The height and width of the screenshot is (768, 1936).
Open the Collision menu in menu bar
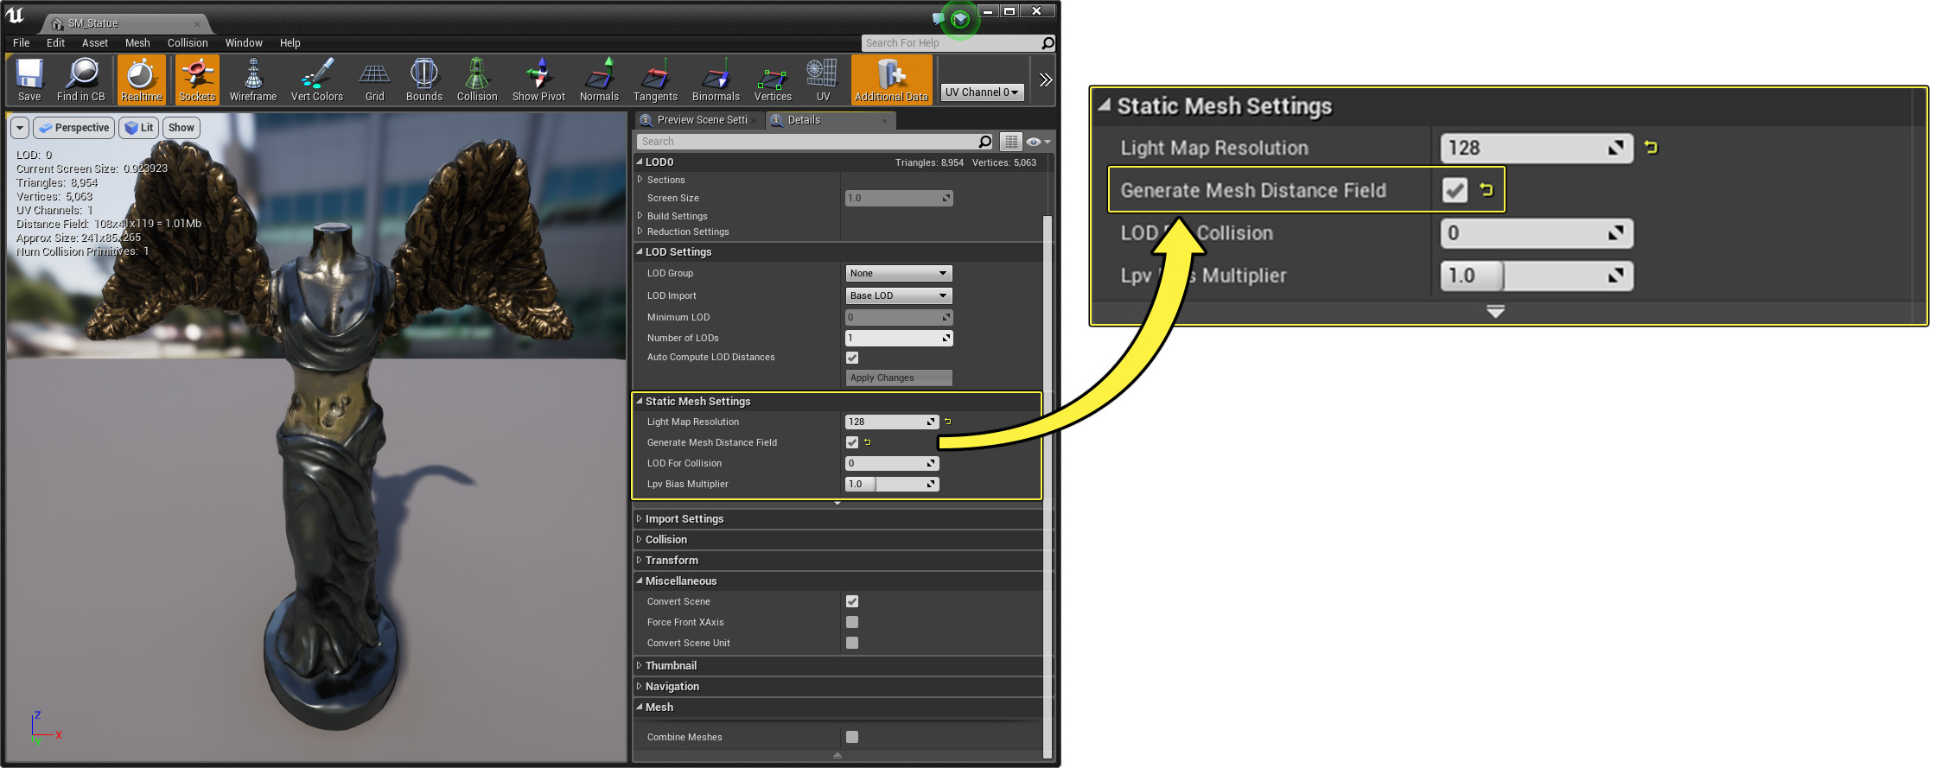[x=188, y=43]
